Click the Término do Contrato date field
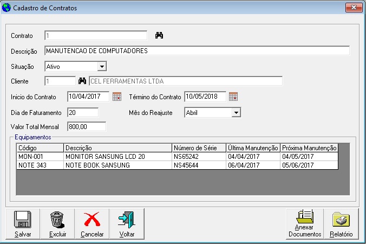The image size is (366, 244). click(205, 97)
